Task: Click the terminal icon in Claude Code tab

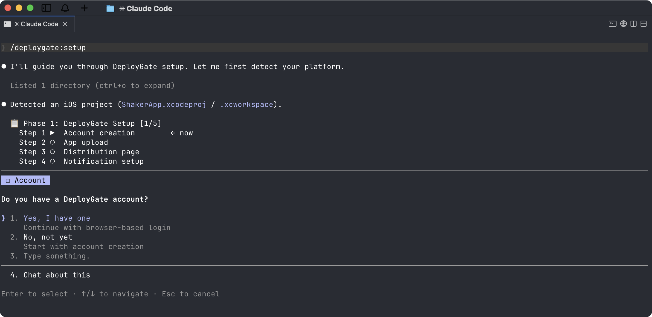Action: pyautogui.click(x=7, y=24)
